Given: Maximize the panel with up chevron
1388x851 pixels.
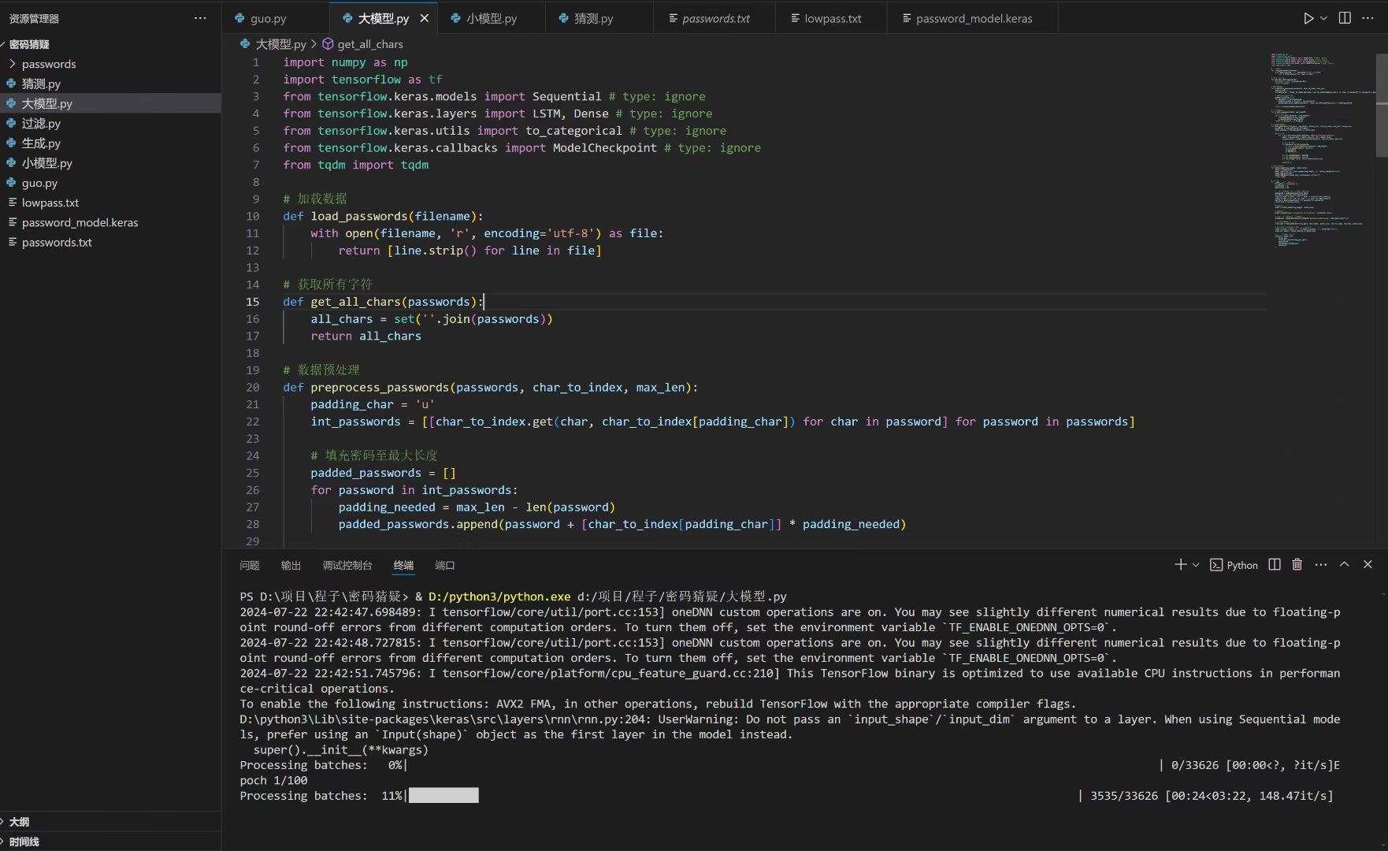Looking at the screenshot, I should (1345, 565).
